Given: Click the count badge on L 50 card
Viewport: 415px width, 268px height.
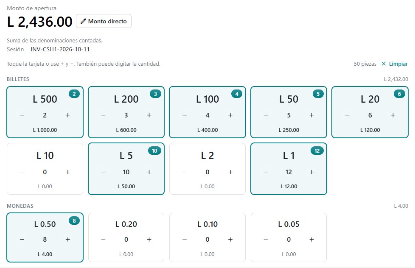Looking at the screenshot, I should [x=318, y=94].
